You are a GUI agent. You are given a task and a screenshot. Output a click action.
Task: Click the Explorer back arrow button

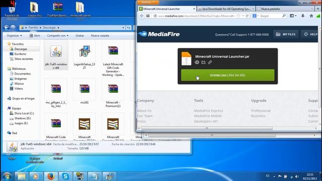click(6, 28)
